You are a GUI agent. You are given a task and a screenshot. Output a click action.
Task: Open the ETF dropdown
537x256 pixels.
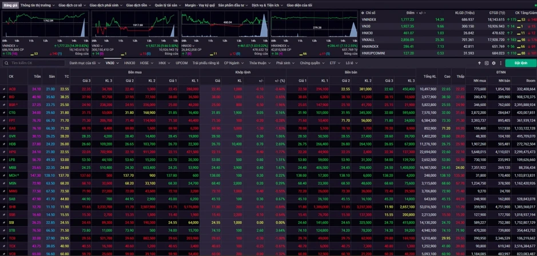point(335,63)
